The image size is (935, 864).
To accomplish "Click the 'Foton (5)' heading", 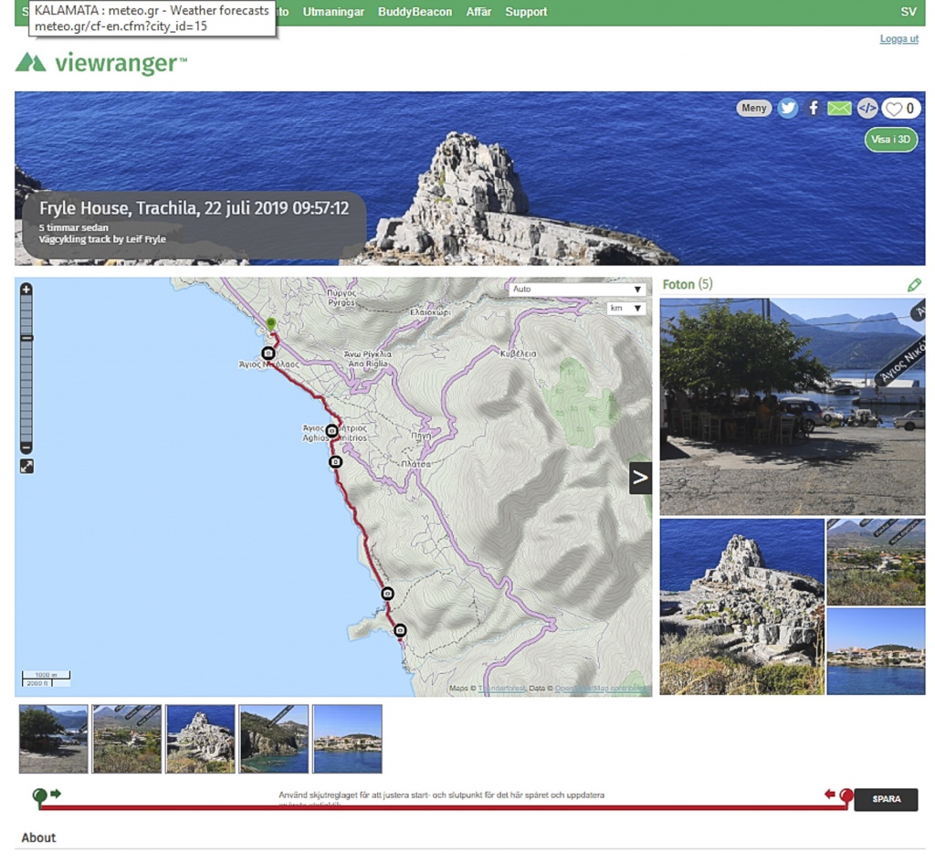I will [x=688, y=284].
